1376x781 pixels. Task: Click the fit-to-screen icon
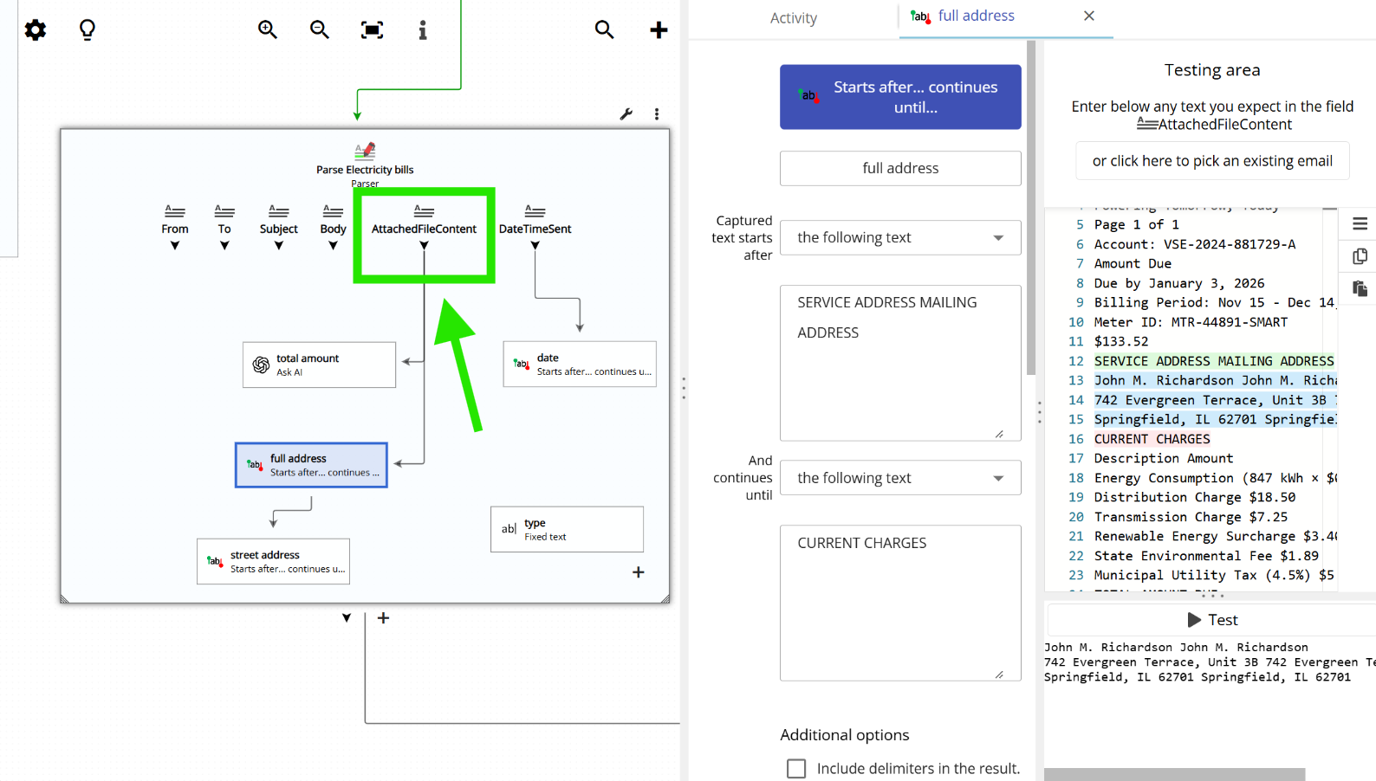point(372,30)
